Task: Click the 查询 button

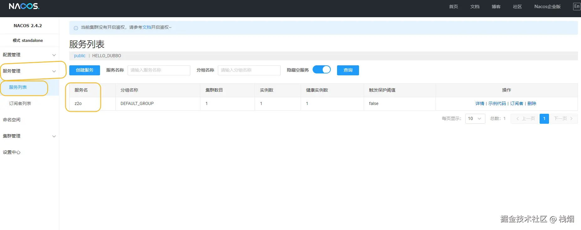Action: 348,70
